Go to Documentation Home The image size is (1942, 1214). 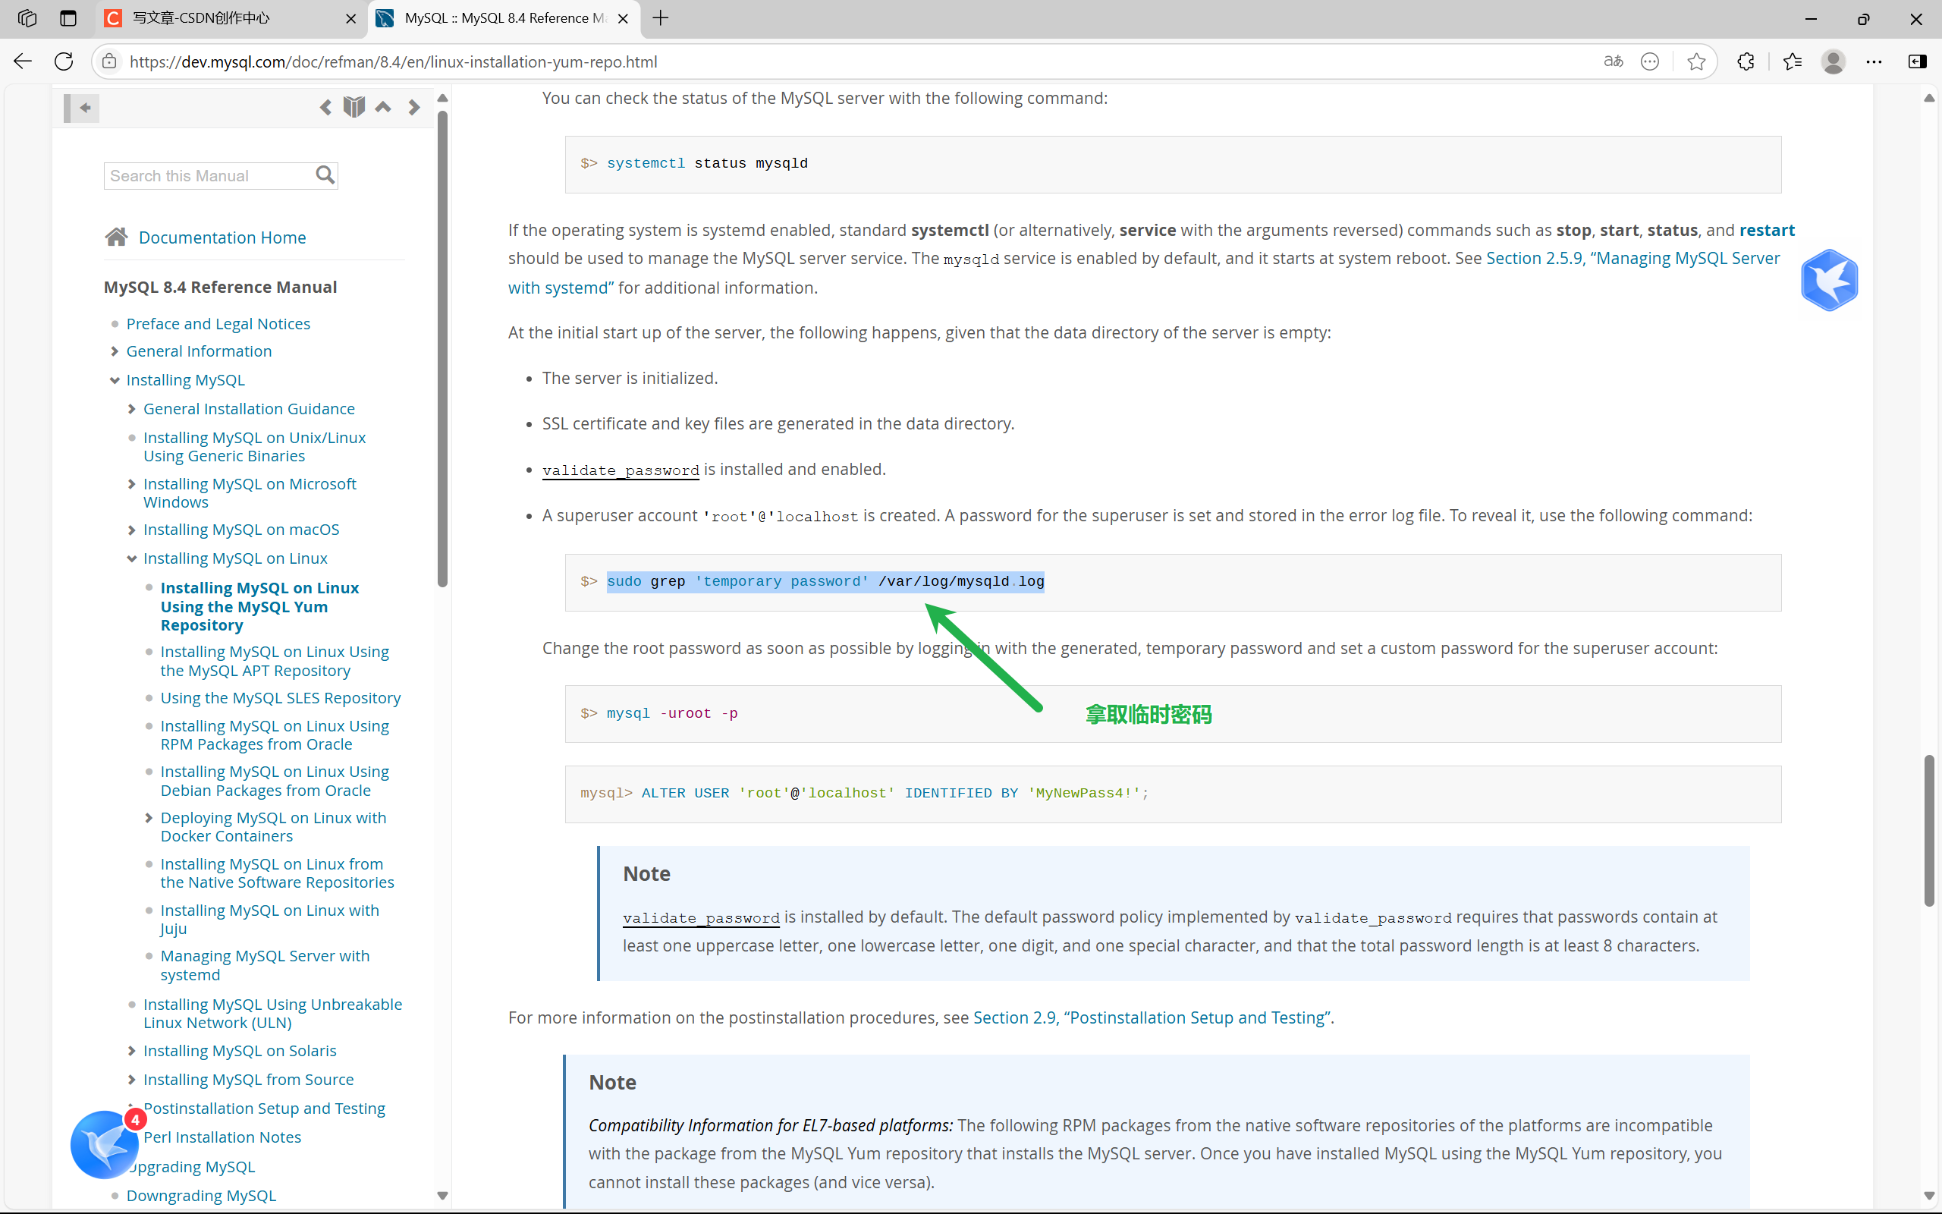tap(222, 237)
